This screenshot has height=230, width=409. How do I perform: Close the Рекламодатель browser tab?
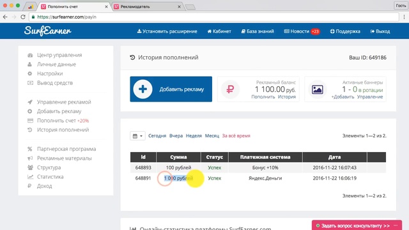179,7
